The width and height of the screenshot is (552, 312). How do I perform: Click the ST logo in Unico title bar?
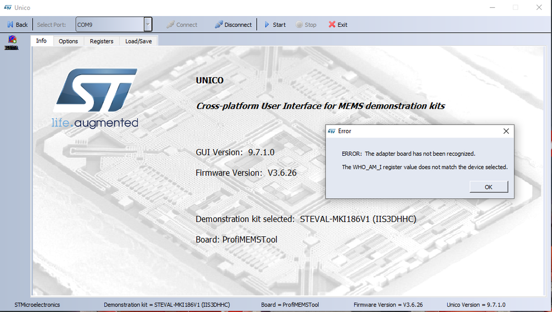pyautogui.click(x=8, y=7)
